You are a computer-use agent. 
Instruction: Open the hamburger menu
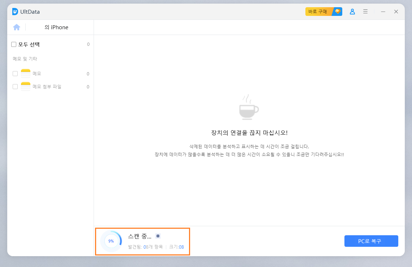pos(365,11)
